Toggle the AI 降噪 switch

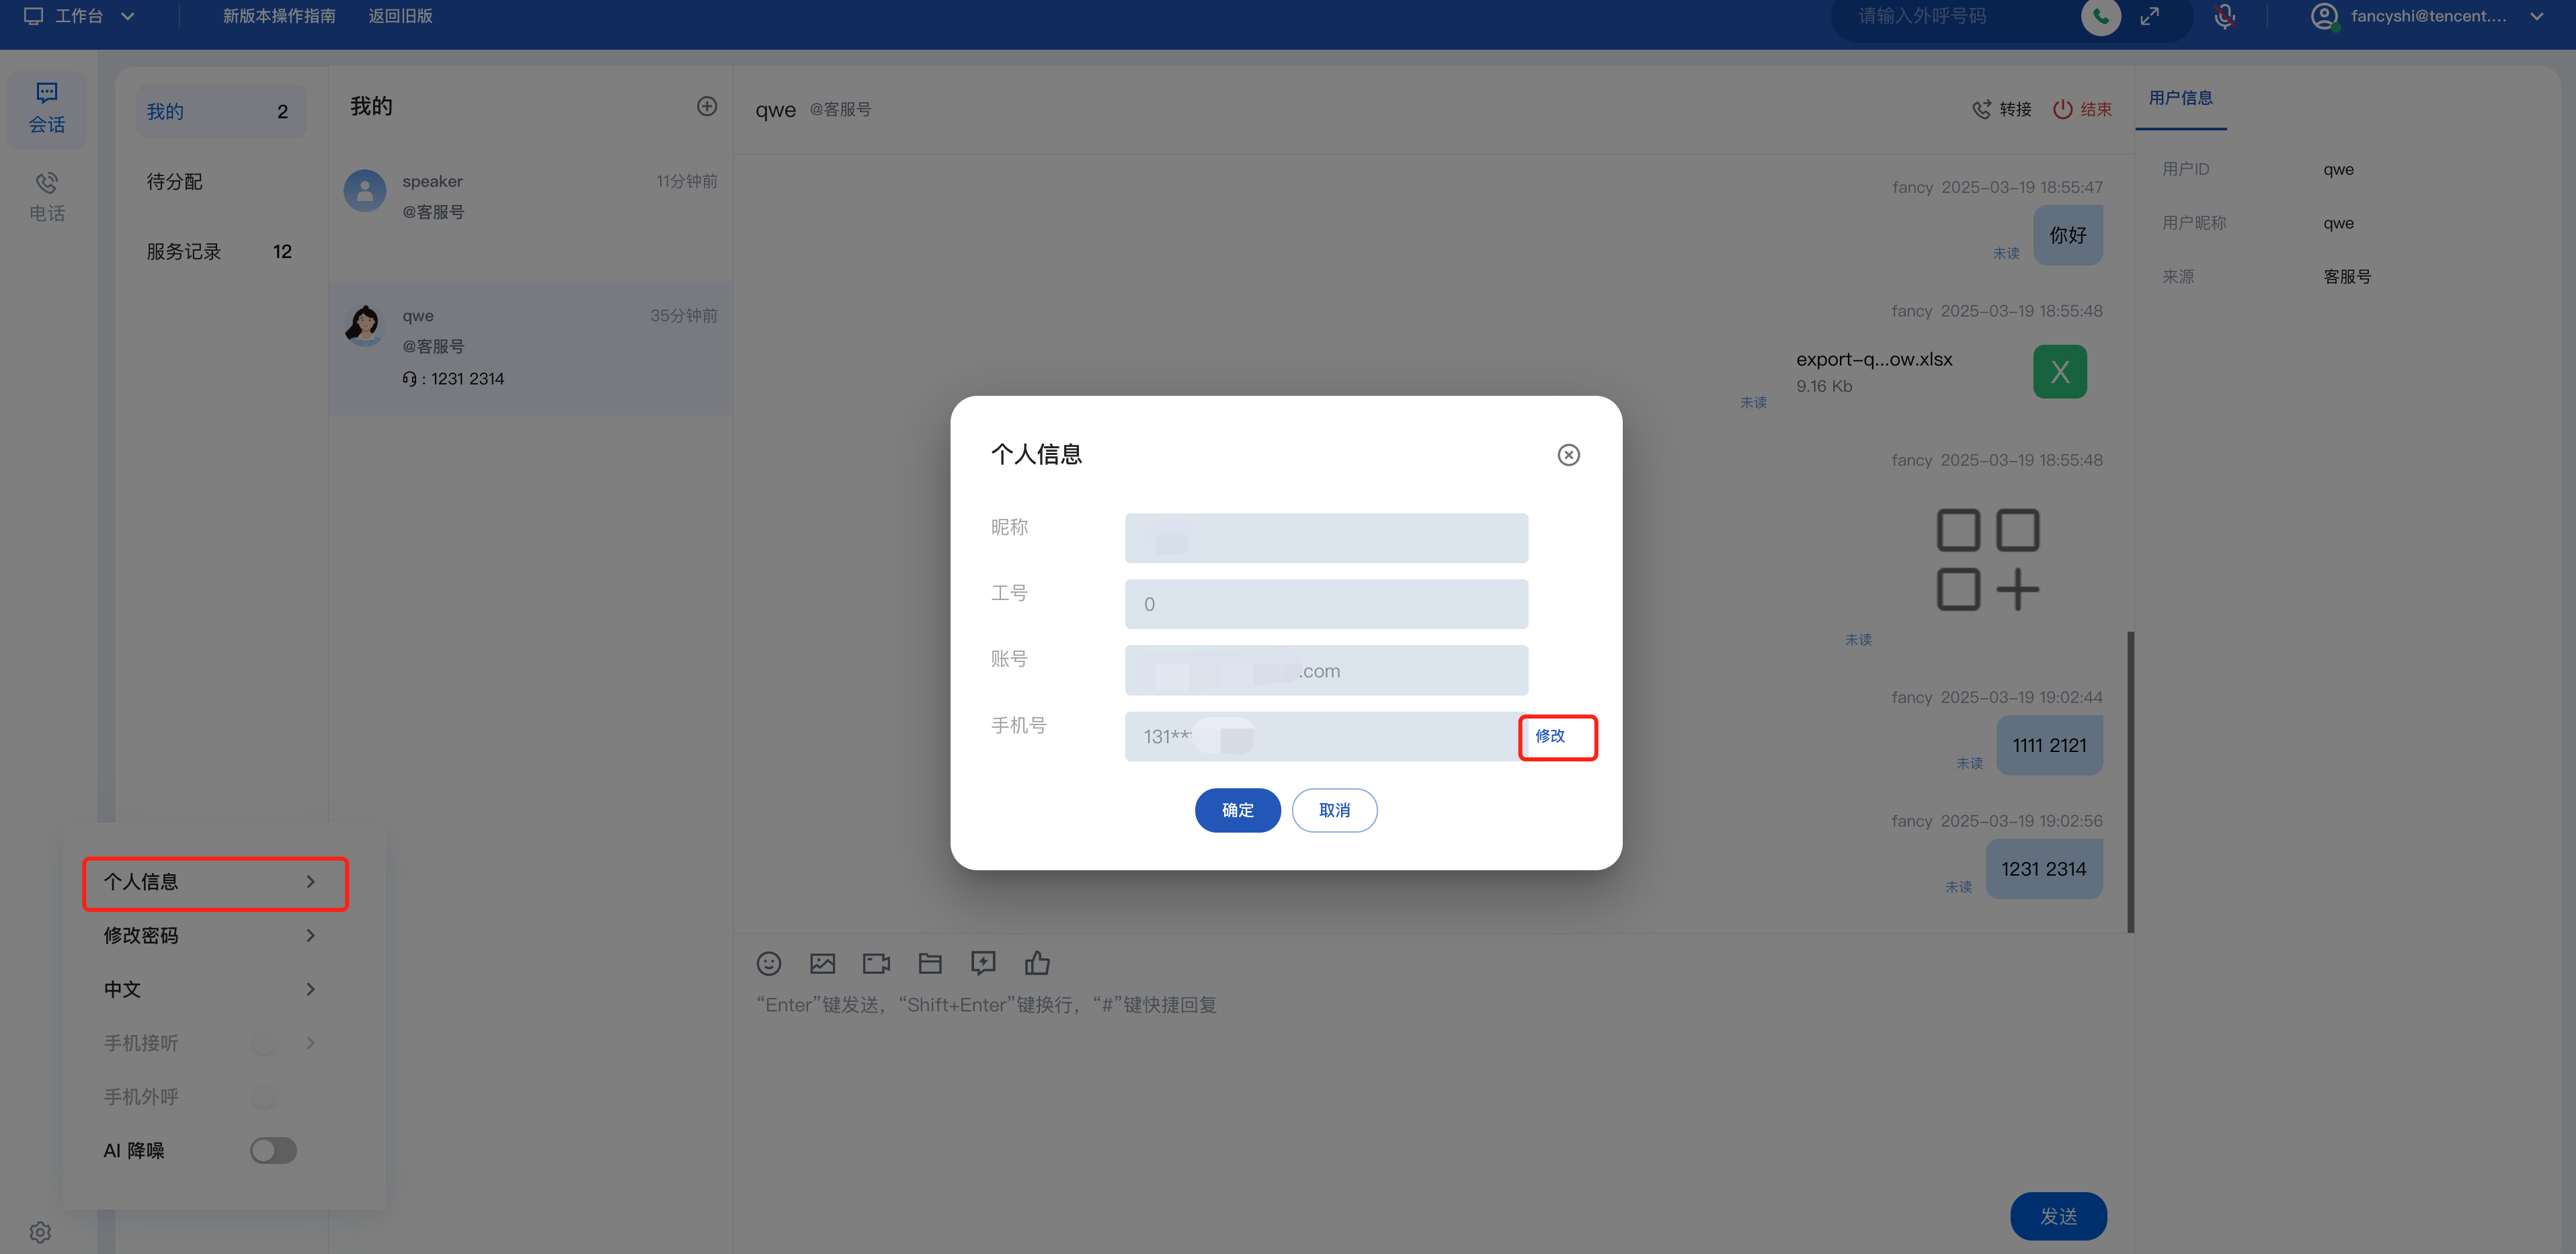click(x=273, y=1151)
